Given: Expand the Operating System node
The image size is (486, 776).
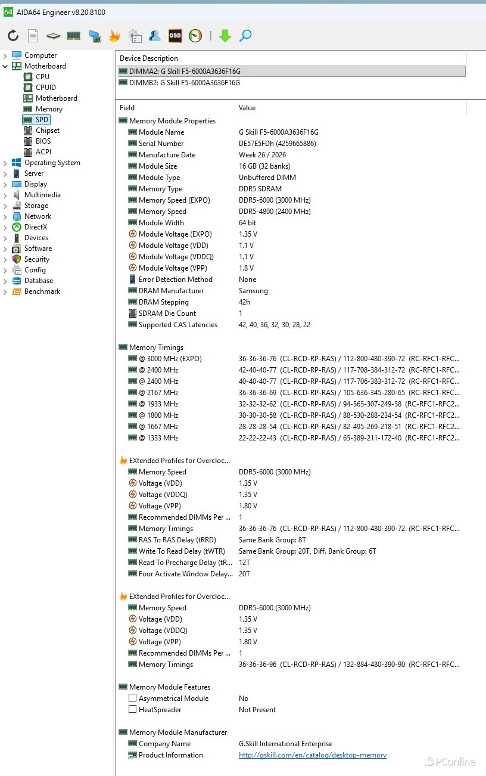Looking at the screenshot, I should pyautogui.click(x=5, y=163).
